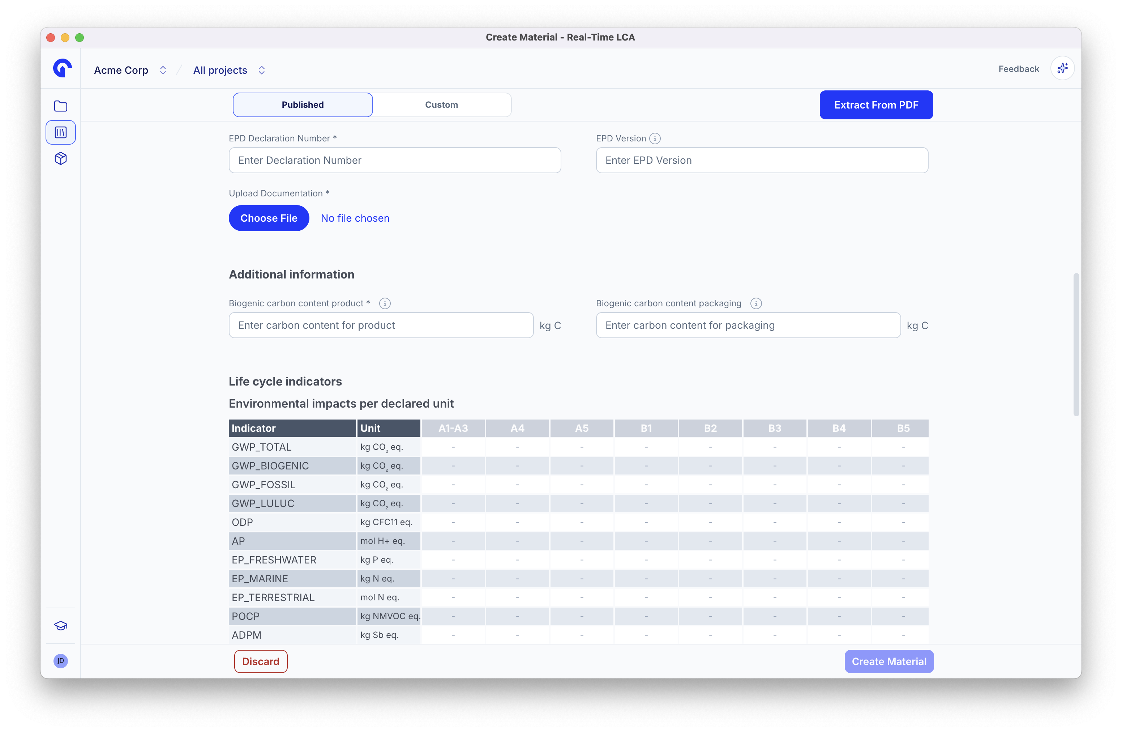Click the Choose File button
Image resolution: width=1122 pixels, height=732 pixels.
[x=269, y=218]
